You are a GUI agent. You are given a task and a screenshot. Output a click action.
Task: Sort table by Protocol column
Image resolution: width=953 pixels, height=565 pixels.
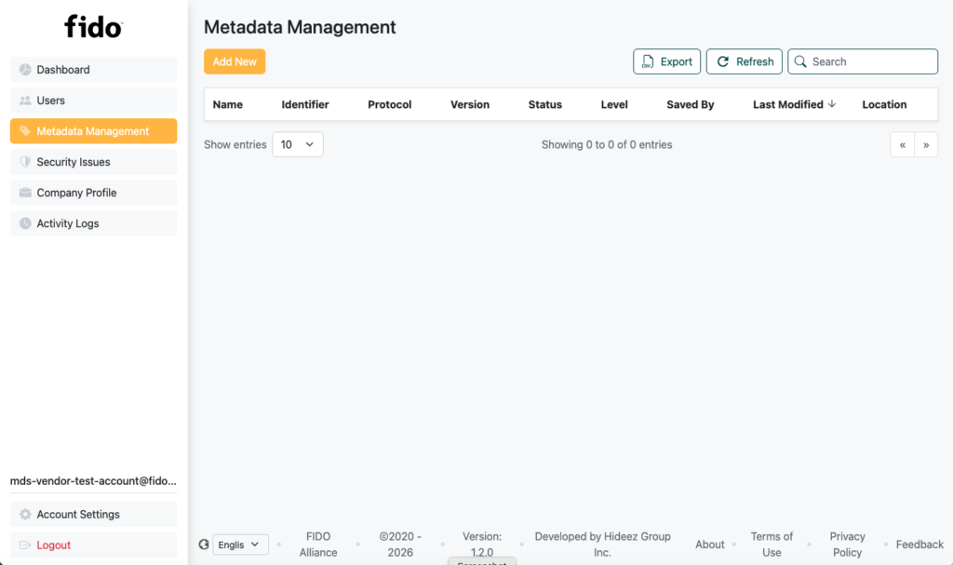coord(390,104)
